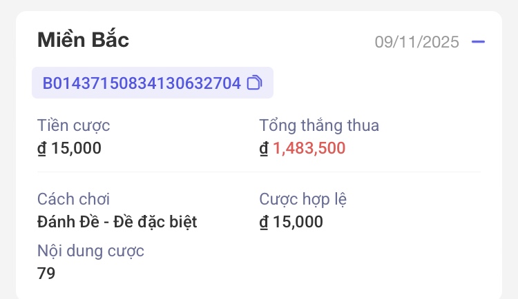Viewport: 518px width, 299px height.
Task: Copy the bet ID using copy icon
Action: coord(254,83)
